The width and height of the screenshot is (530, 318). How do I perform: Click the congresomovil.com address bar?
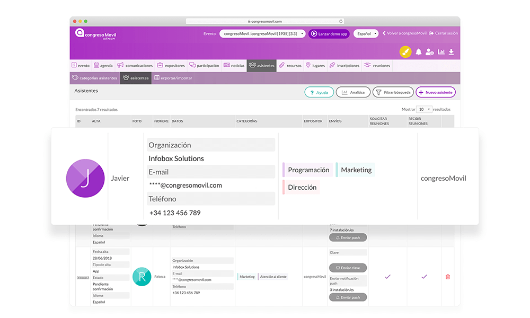(265, 21)
